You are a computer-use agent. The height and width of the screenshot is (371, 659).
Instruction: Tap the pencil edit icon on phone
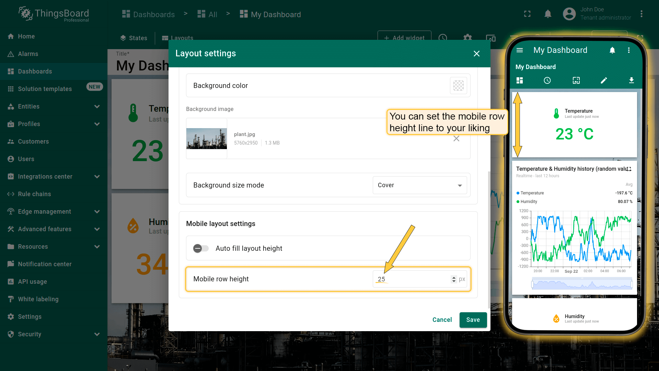(x=604, y=80)
